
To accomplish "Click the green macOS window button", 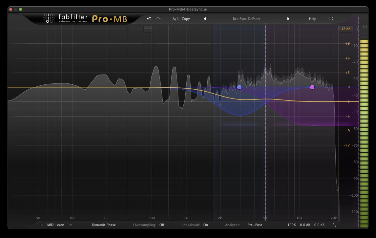I will 20,10.
